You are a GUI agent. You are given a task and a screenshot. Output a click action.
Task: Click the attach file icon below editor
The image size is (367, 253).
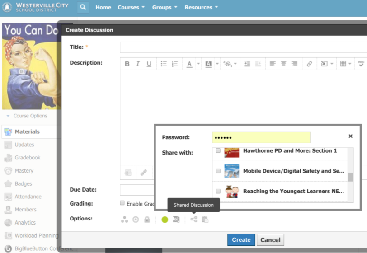pyautogui.click(x=128, y=173)
